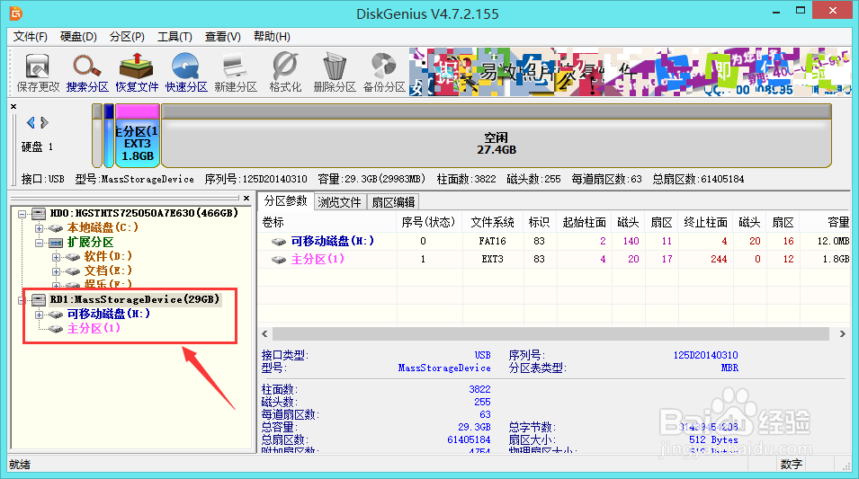Click the 文件系统 column header
The height and width of the screenshot is (479, 859).
pos(493,222)
